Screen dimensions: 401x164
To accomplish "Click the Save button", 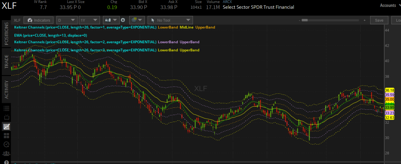I will (379, 20).
